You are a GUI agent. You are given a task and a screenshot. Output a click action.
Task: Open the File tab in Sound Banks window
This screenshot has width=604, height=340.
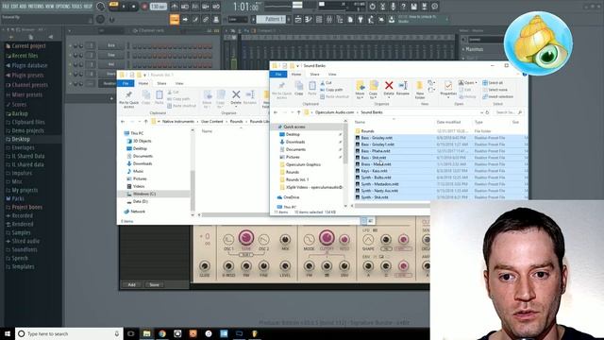click(278, 75)
